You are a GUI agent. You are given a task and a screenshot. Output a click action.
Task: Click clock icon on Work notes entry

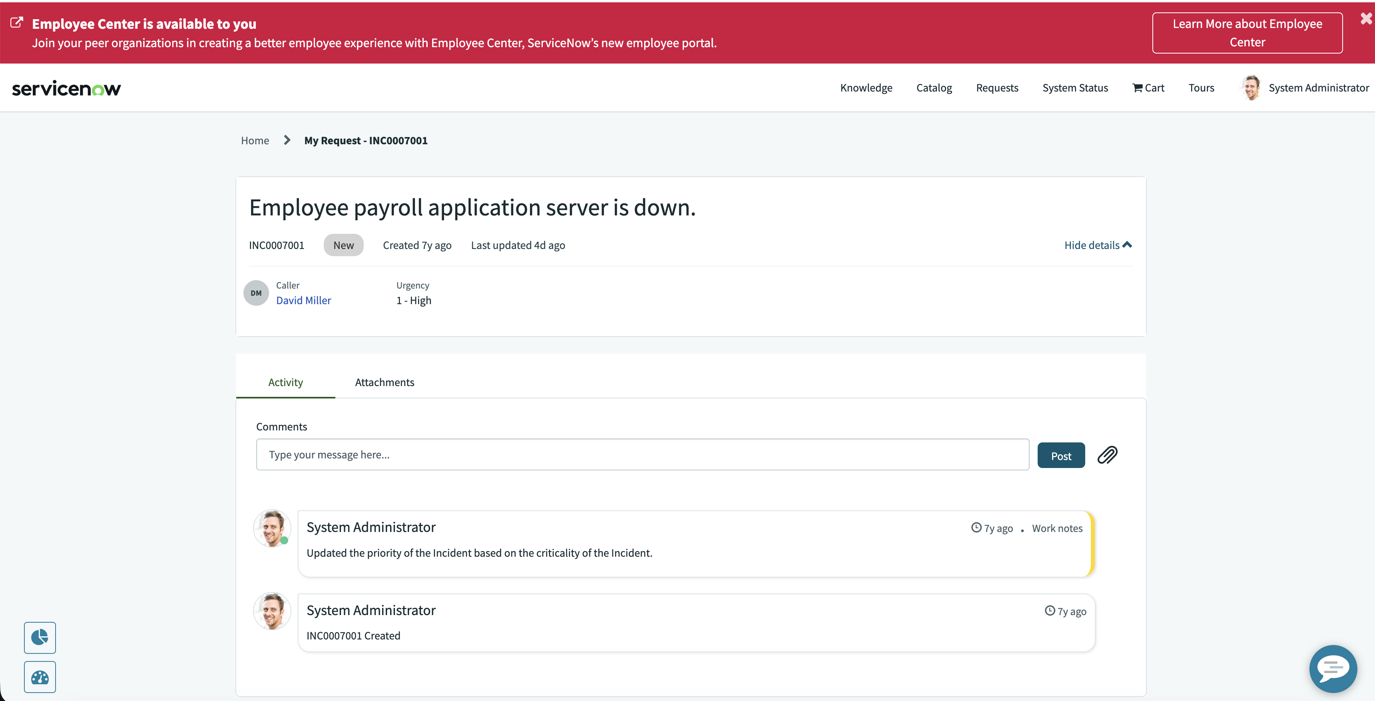click(976, 527)
